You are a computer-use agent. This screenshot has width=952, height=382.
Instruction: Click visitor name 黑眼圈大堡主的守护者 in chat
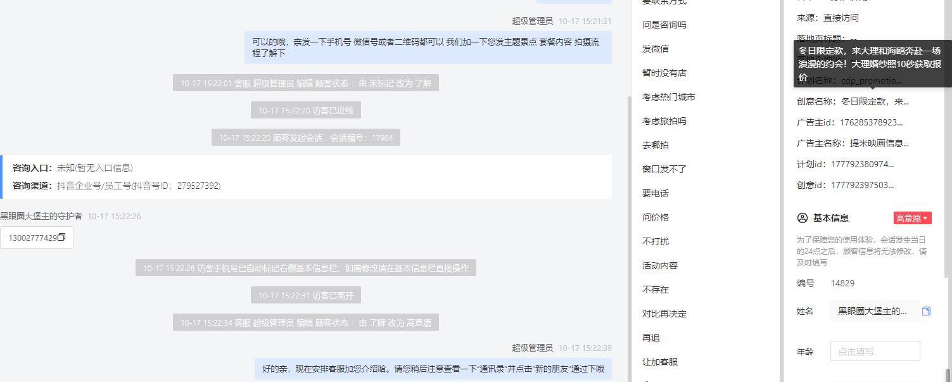click(41, 216)
